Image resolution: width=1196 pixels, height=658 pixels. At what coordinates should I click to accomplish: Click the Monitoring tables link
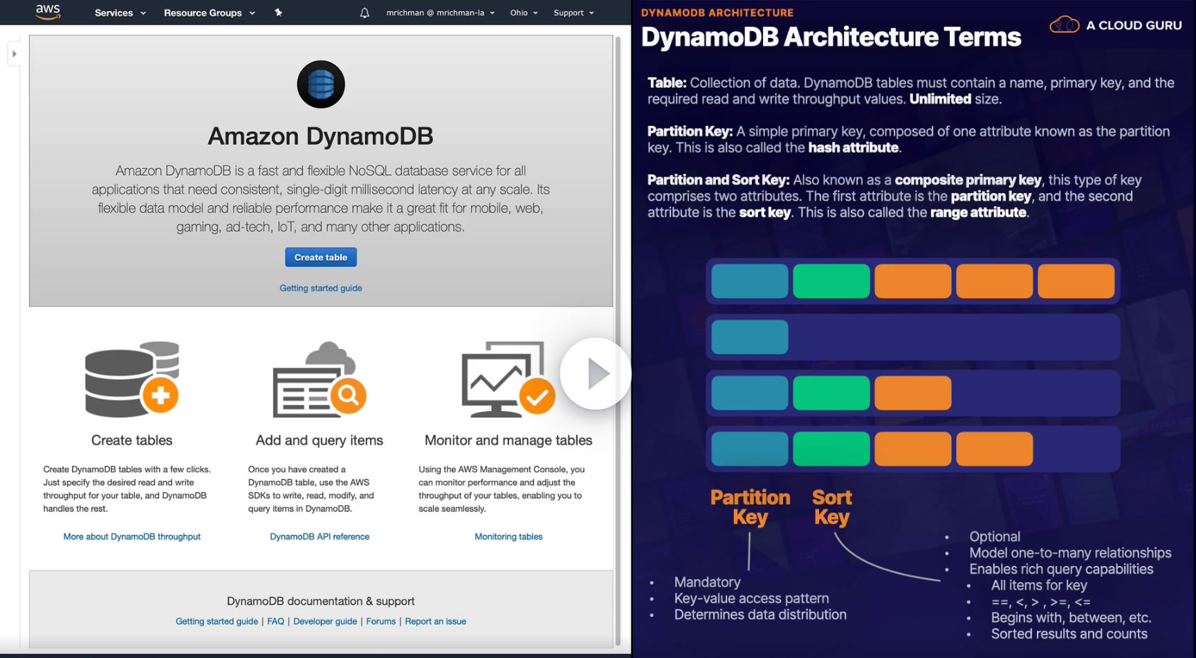508,536
